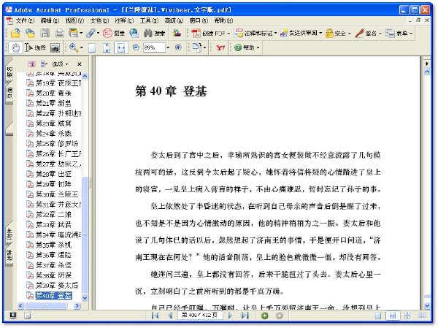The height and width of the screenshot is (328, 438).
Task: Click the red stamp 图章 icon
Action: [107, 34]
